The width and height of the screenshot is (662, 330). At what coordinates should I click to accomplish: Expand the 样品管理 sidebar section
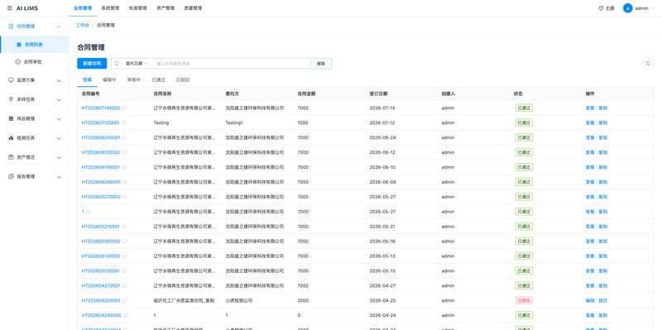click(59, 119)
